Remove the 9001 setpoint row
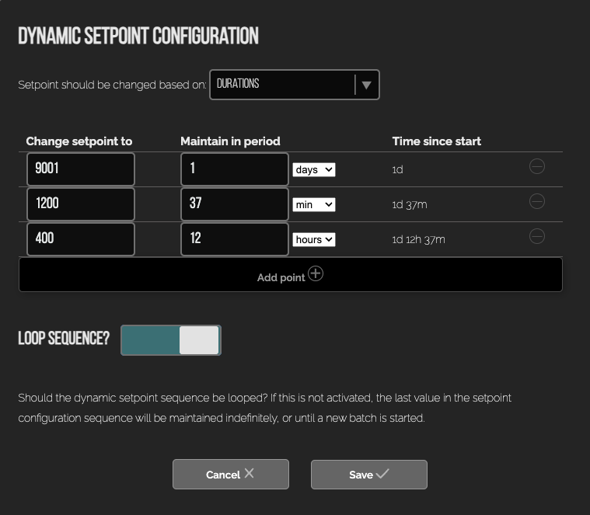 point(537,166)
